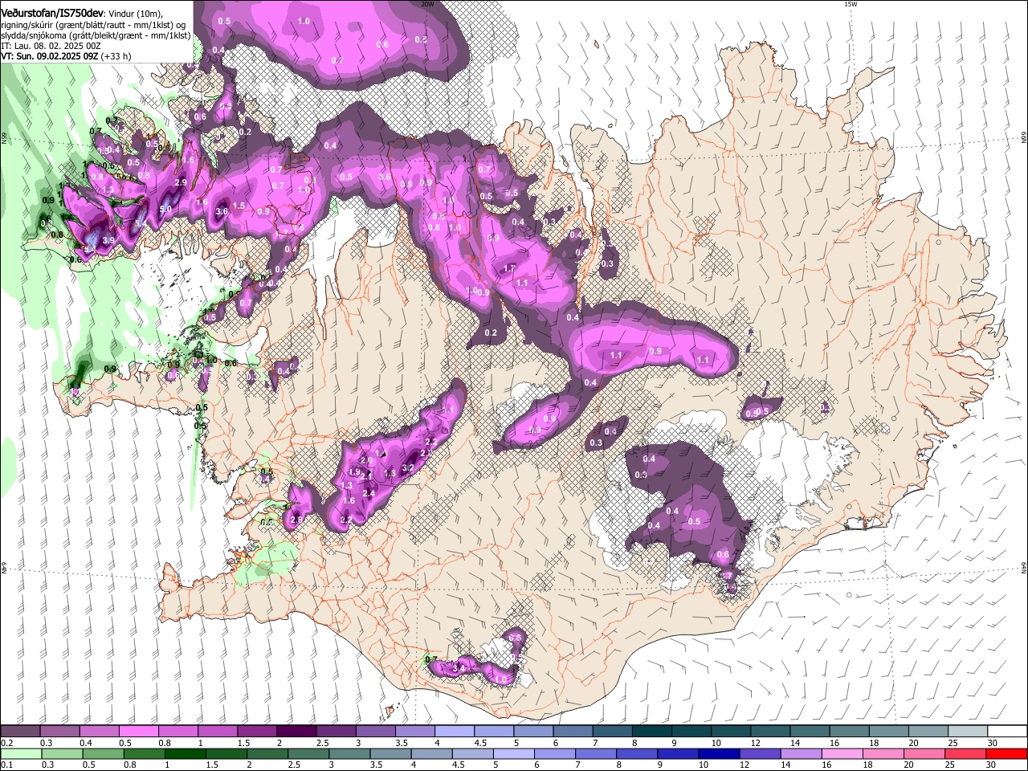Click the 2.9 precipitation value on the map

[x=181, y=183]
